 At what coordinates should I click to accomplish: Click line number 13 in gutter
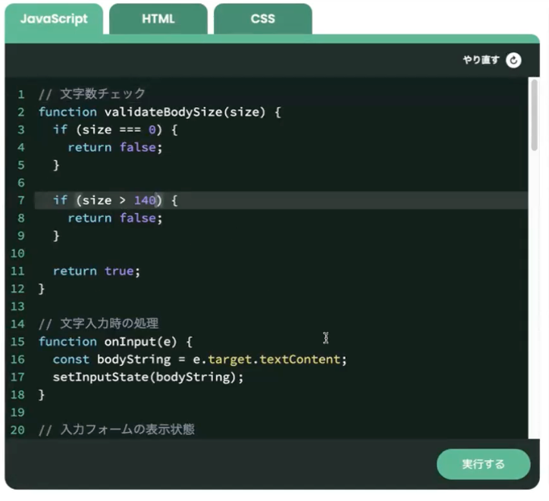point(17,306)
